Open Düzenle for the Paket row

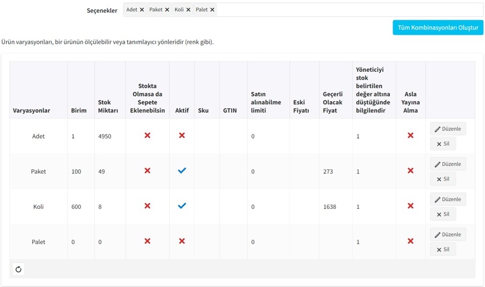448,164
